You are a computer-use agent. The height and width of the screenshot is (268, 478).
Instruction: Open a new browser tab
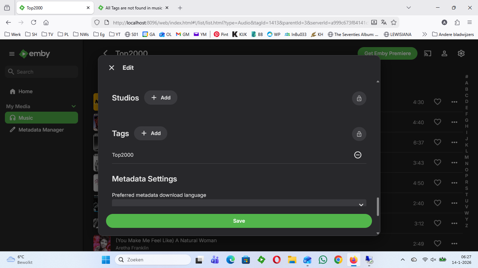coord(180,8)
